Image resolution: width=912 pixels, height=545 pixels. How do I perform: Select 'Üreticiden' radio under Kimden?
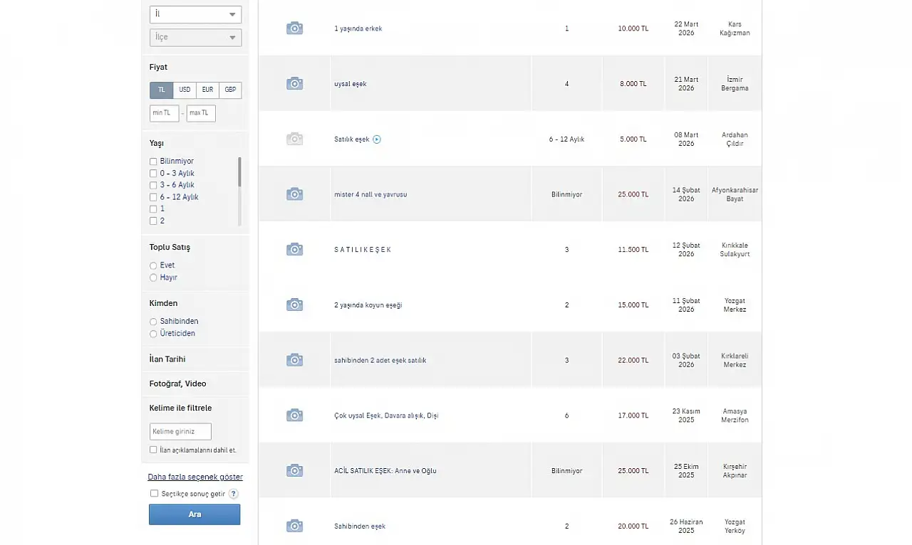(153, 334)
